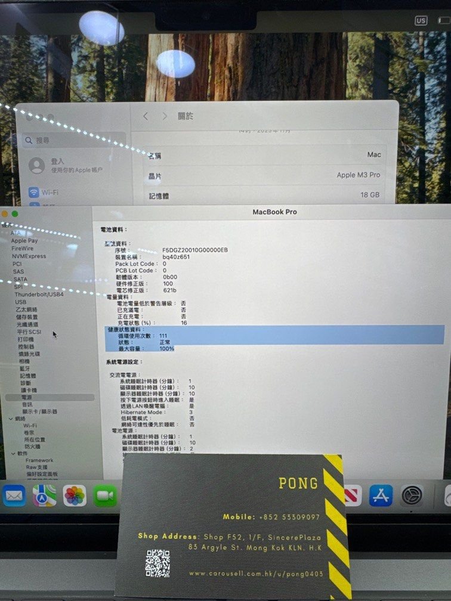Go back with the left chevron in 關於
The image size is (451, 601).
(x=146, y=116)
